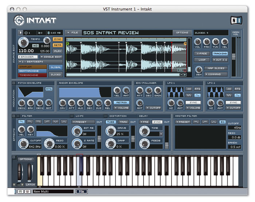Open the FILE dropdown above the waveform

click(x=72, y=33)
